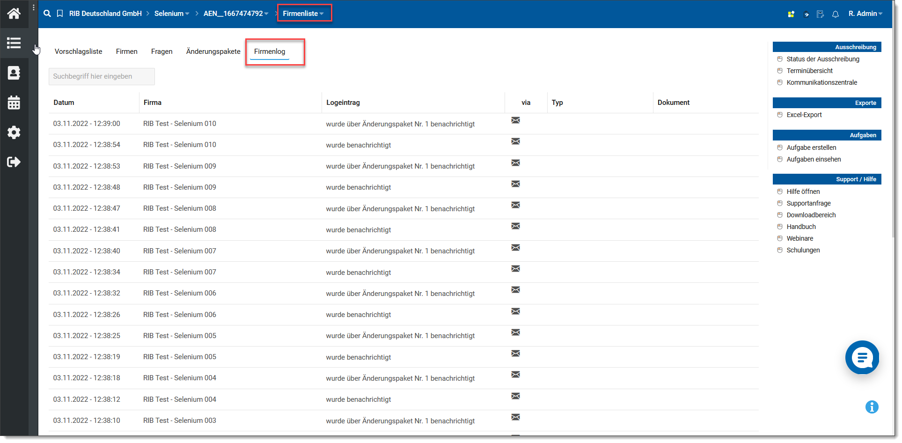Open Status der Ausschreibung link
Image resolution: width=902 pixels, height=443 pixels.
point(823,59)
